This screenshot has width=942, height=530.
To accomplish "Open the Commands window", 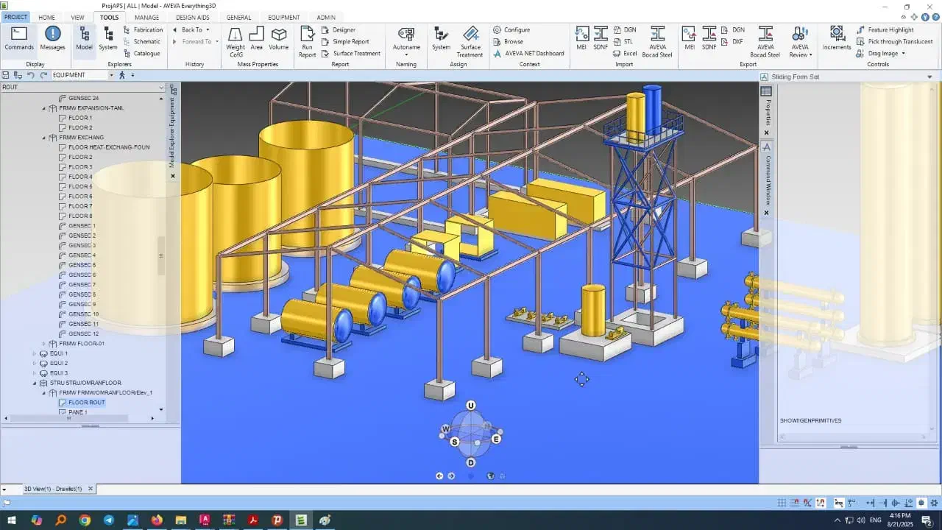I will [19, 38].
